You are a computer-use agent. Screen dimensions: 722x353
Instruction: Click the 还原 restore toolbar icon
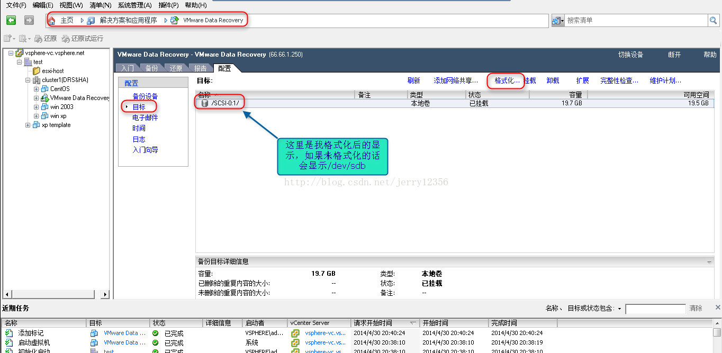[39, 39]
